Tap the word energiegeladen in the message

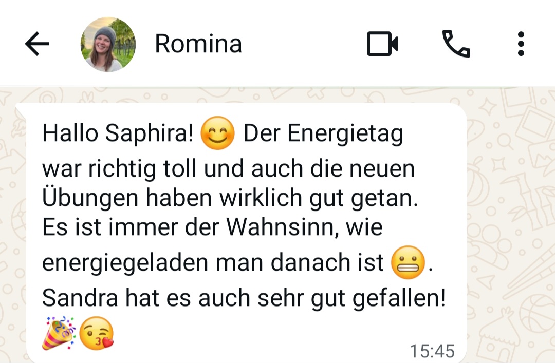125,263
